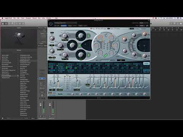Toggle Oscillator 2 on/off green button
The width and height of the screenshot is (183, 137).
click(x=80, y=45)
